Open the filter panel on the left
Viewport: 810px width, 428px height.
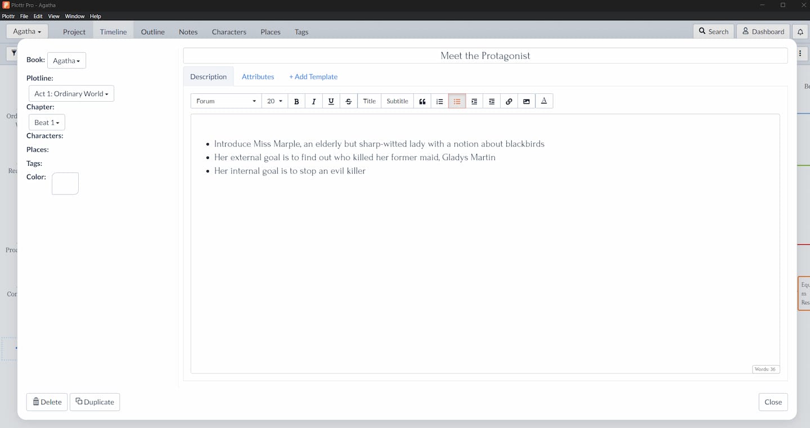coord(14,53)
